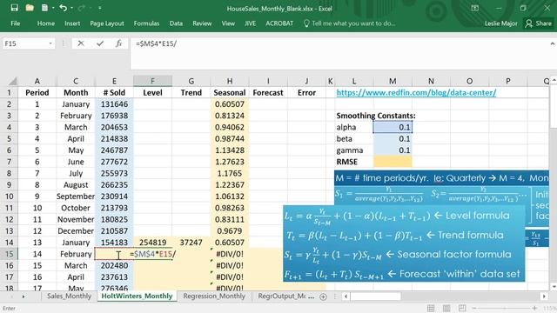The image size is (557, 313).
Task: Click the alpha value cell 0.1
Action: pyautogui.click(x=393, y=127)
